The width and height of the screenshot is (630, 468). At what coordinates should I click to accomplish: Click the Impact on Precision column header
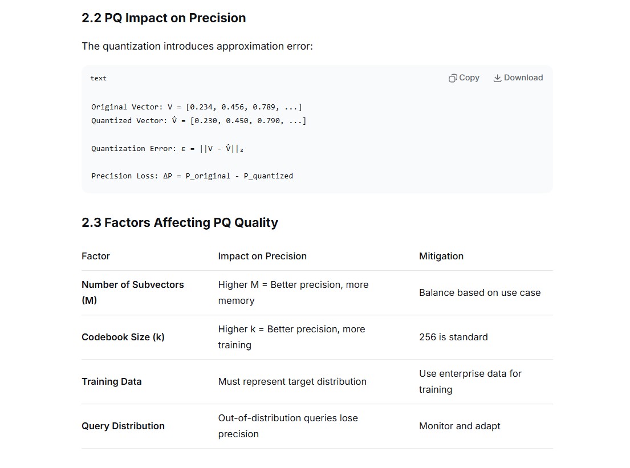pyautogui.click(x=262, y=257)
